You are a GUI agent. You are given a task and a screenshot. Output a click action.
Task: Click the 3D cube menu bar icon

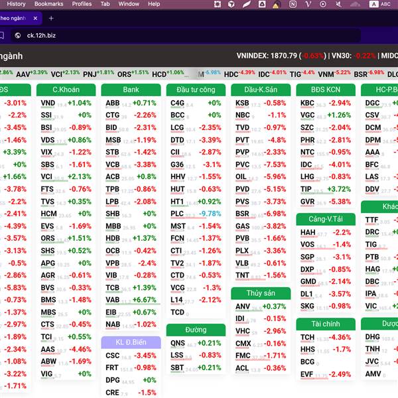pos(232,4)
